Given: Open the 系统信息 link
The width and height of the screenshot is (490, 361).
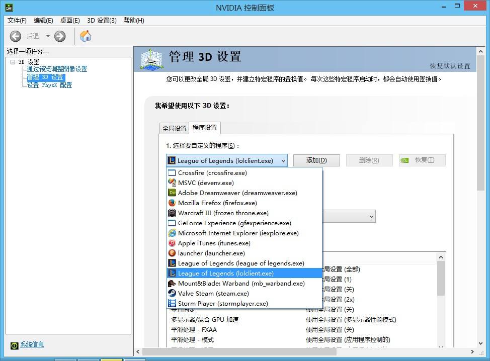Looking at the screenshot, I should pyautogui.click(x=32, y=344).
